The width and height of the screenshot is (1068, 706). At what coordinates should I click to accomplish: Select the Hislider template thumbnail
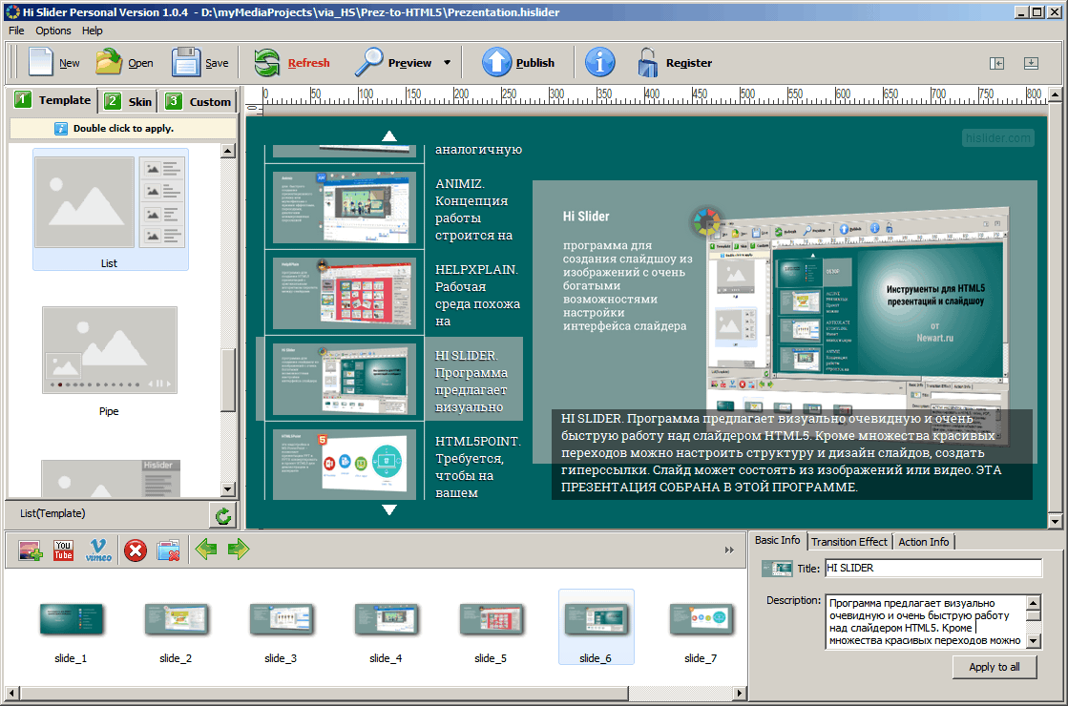click(x=111, y=479)
